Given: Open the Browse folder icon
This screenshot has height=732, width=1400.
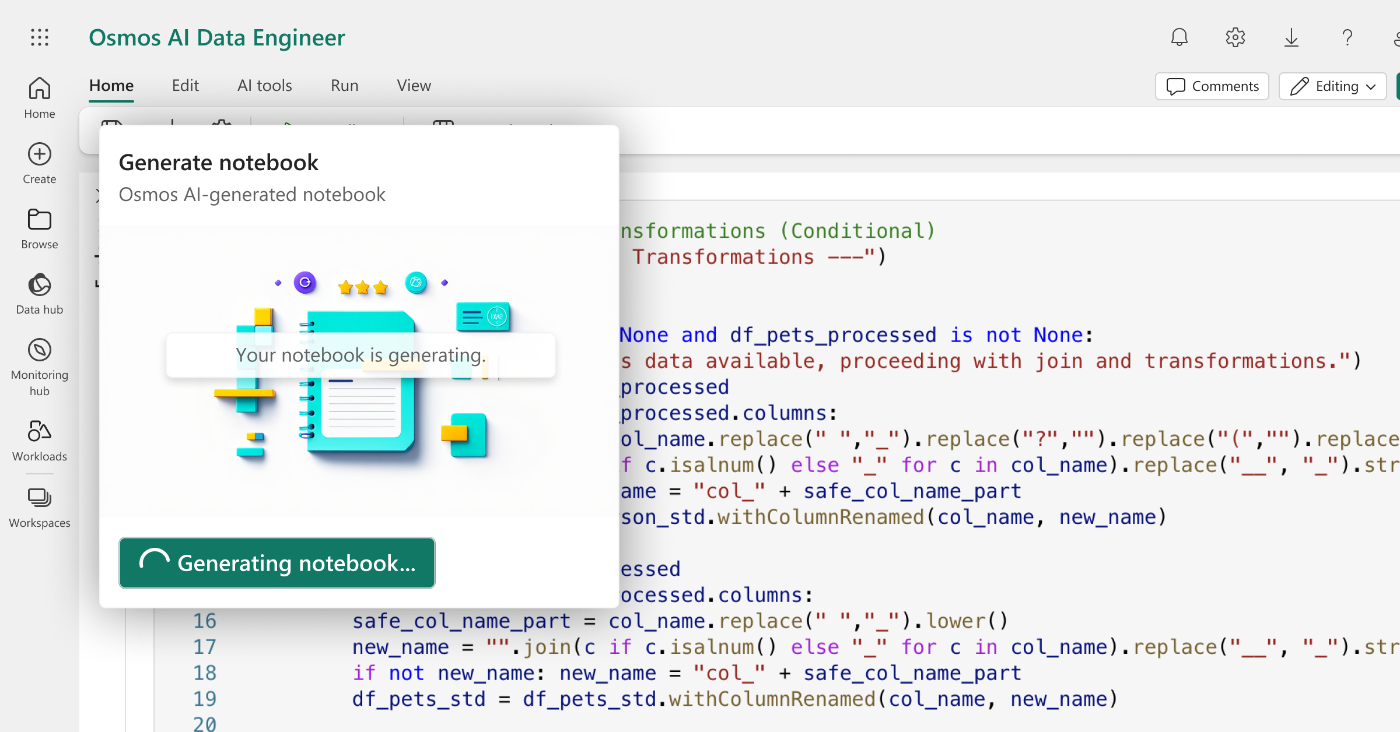Looking at the screenshot, I should click(40, 220).
